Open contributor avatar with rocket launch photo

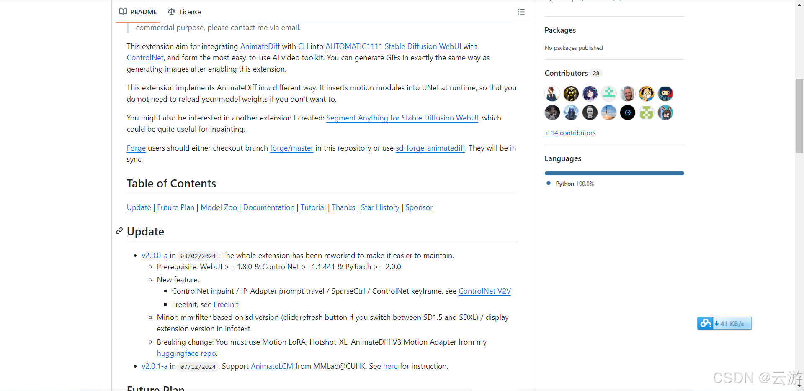(609, 112)
